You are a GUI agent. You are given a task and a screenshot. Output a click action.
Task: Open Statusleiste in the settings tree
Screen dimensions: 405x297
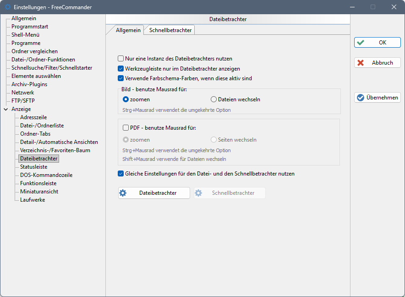tap(33, 167)
